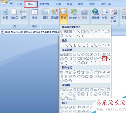The width and height of the screenshot is (126, 113).
Task: Select the cube shape in 基本形状
Action: [x=74, y=59]
